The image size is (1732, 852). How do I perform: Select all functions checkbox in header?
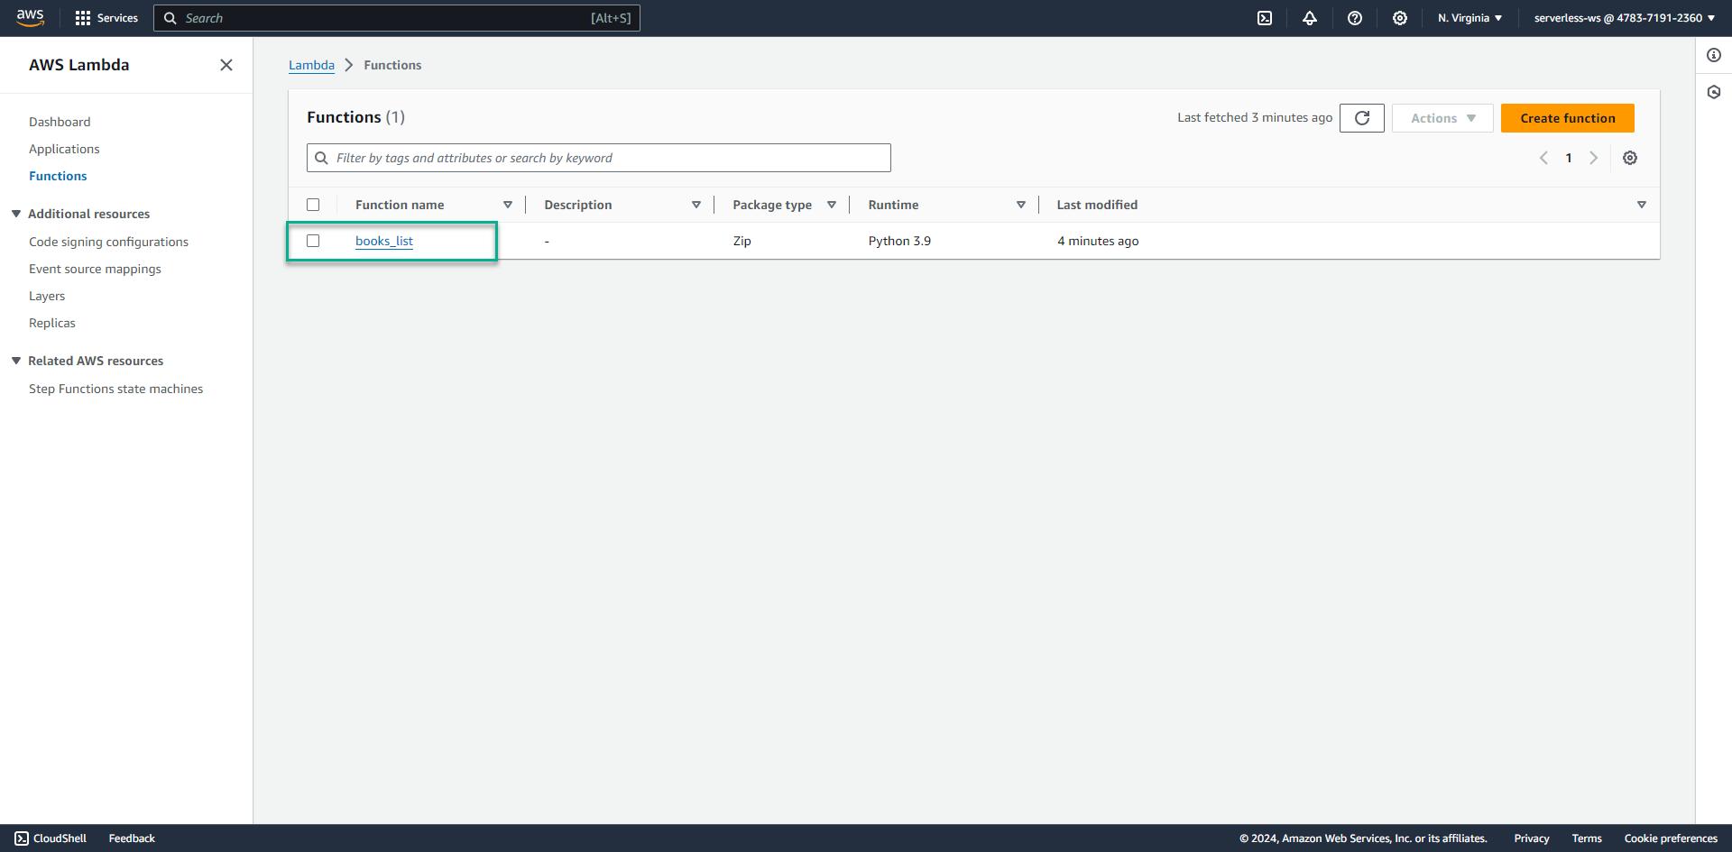point(313,205)
